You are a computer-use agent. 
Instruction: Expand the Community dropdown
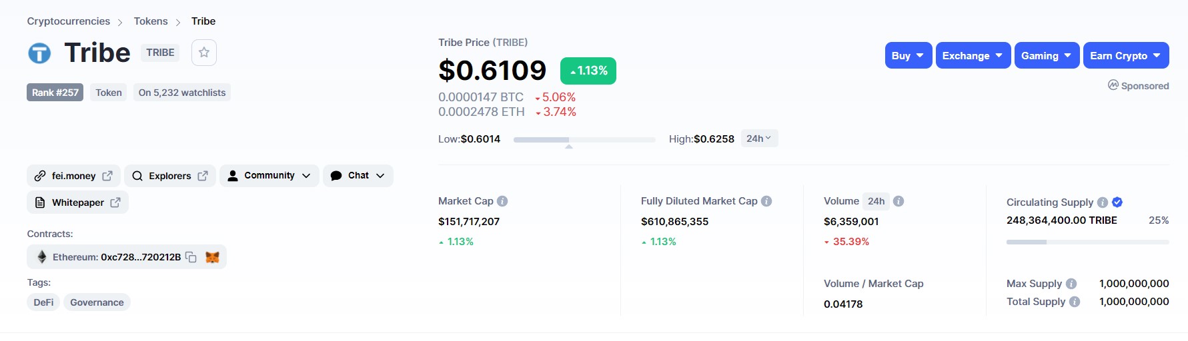click(x=269, y=176)
